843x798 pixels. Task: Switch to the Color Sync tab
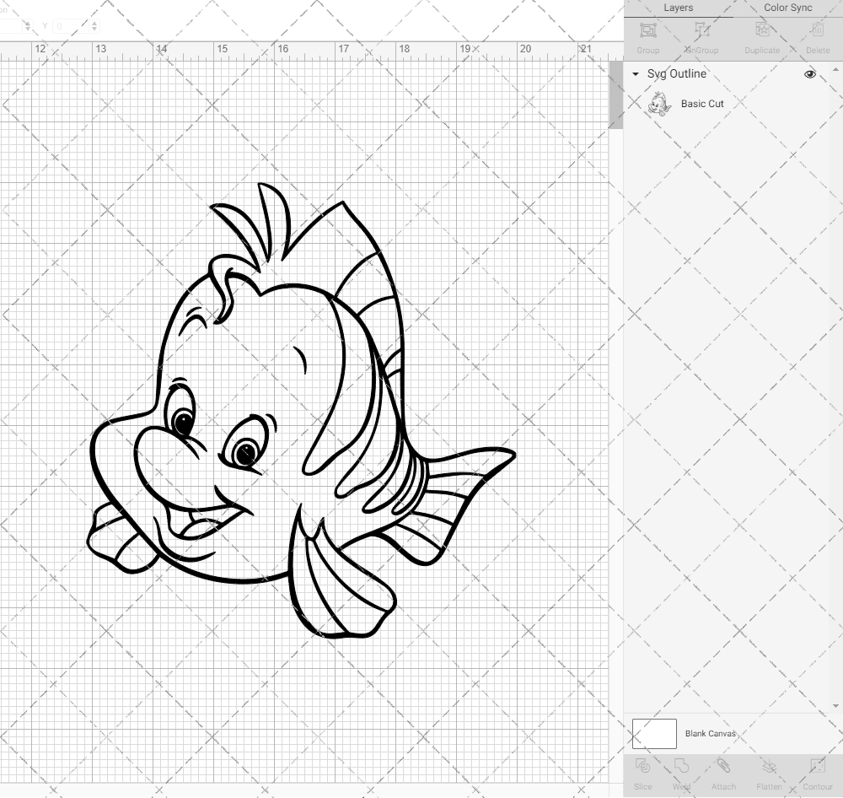click(787, 8)
